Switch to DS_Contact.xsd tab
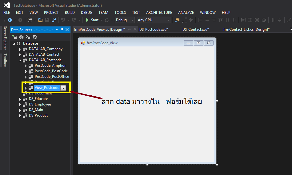This screenshot has width=292, height=175. pyautogui.click(x=195, y=30)
